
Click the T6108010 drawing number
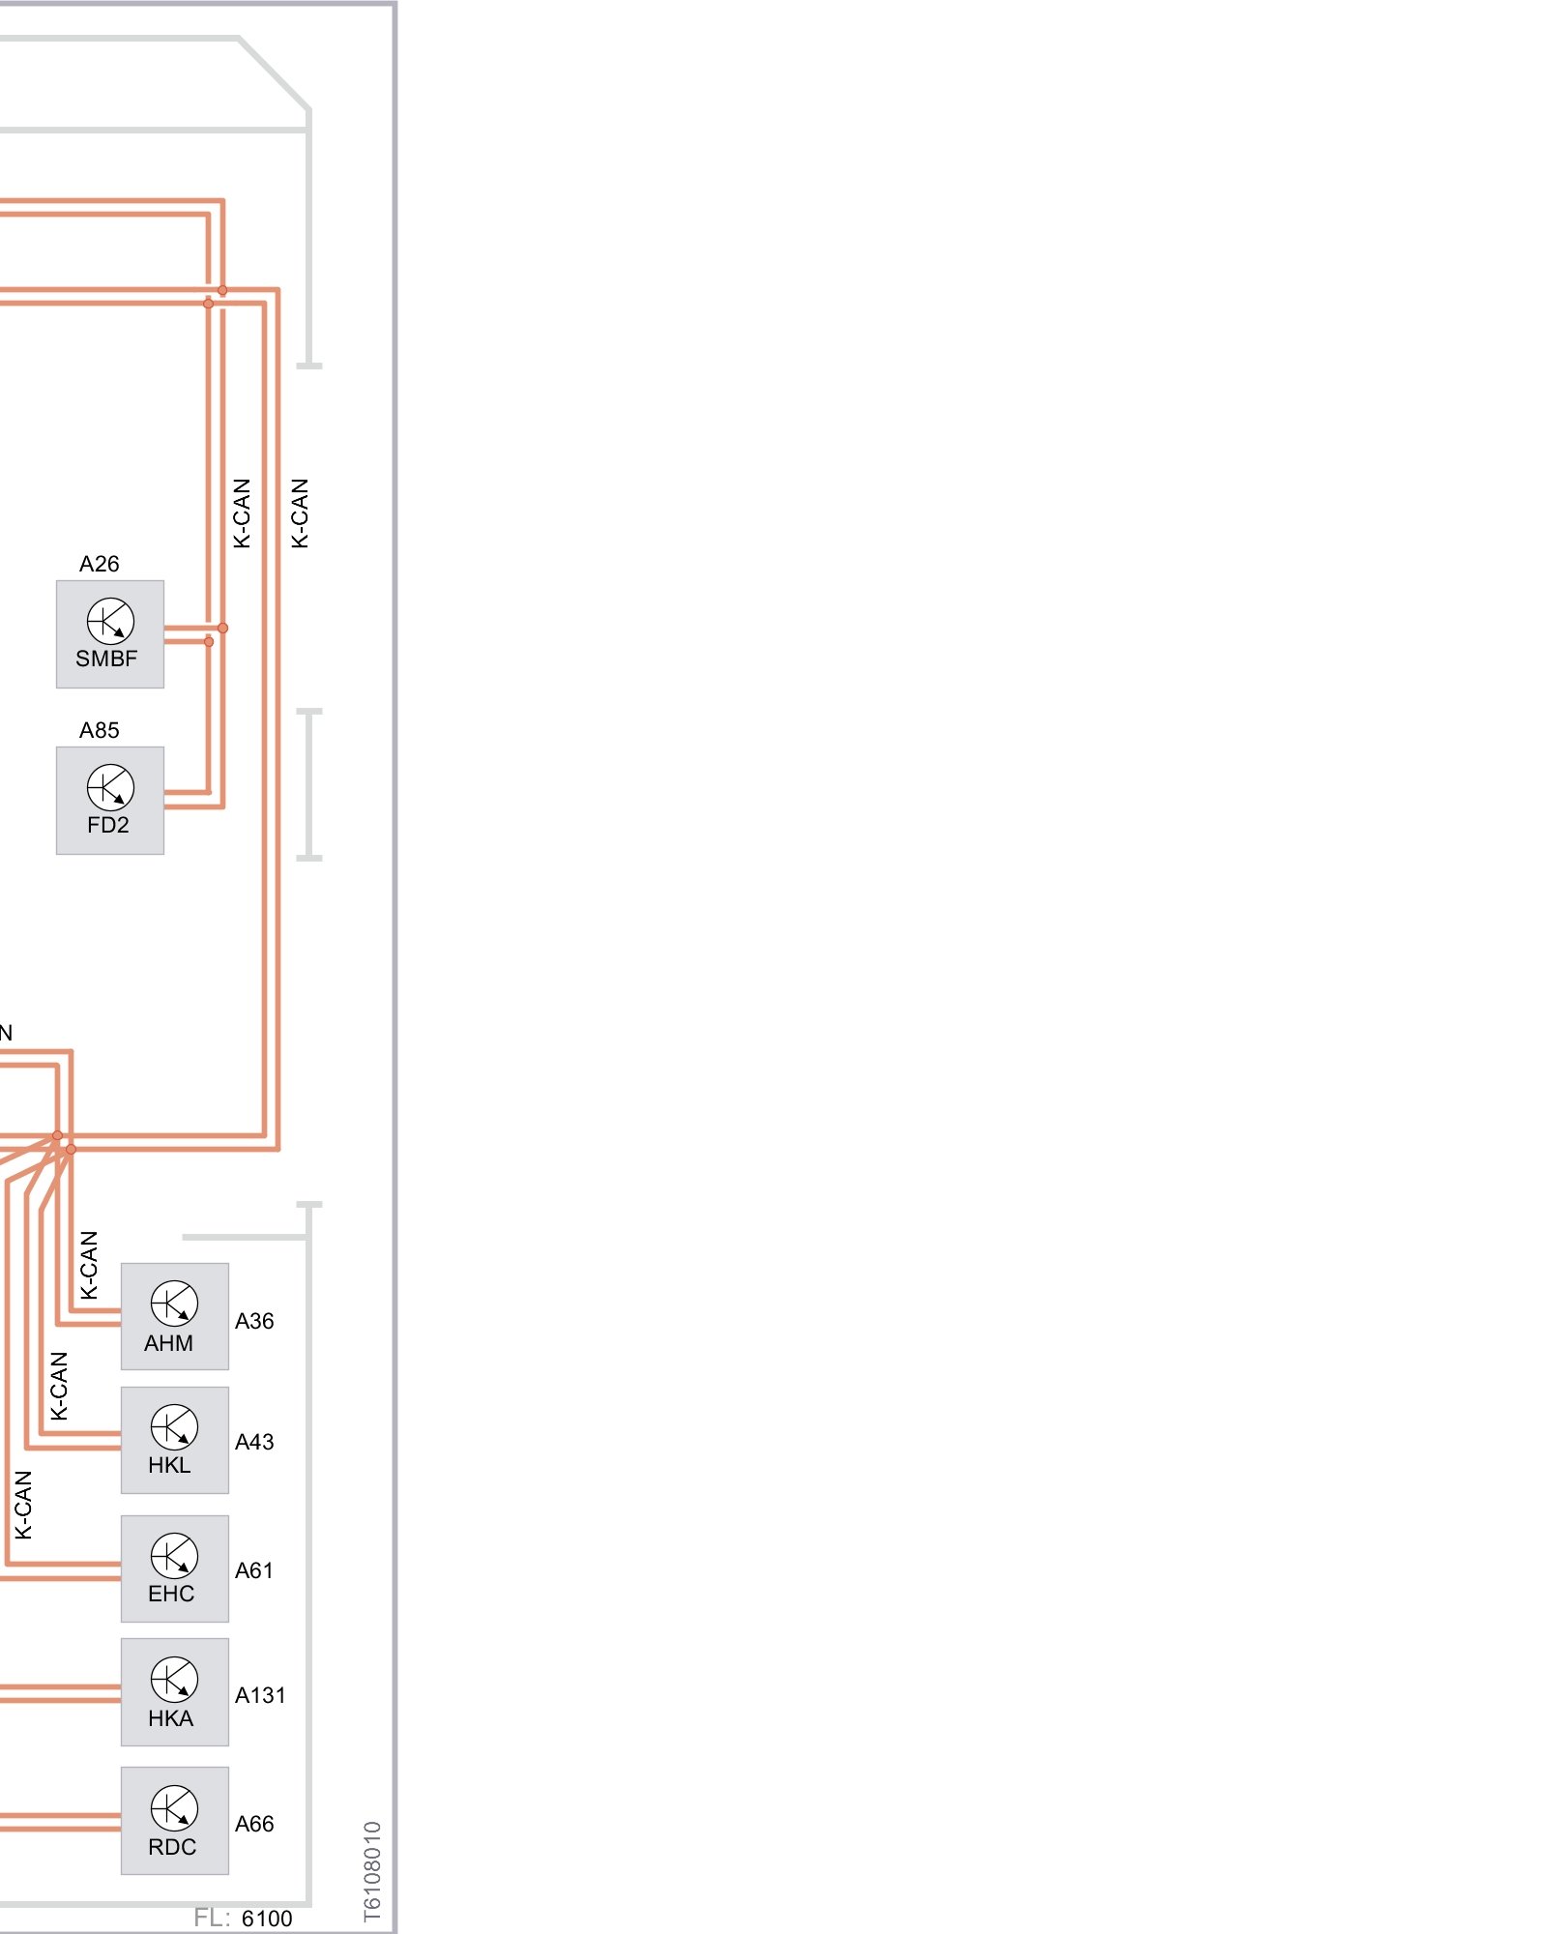point(372,1871)
